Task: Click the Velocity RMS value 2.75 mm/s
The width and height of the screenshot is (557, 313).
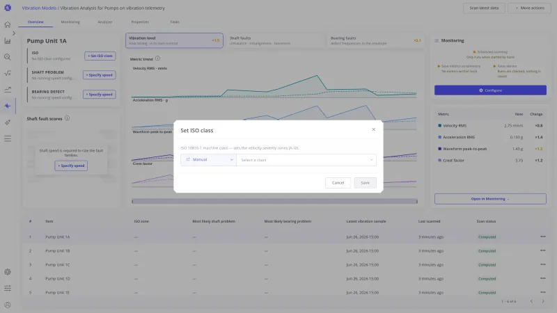Action: tap(513, 126)
